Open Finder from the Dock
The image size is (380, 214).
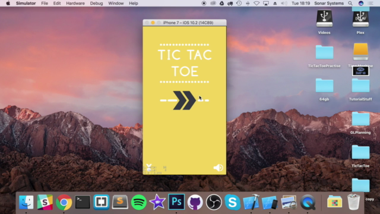pos(26,202)
